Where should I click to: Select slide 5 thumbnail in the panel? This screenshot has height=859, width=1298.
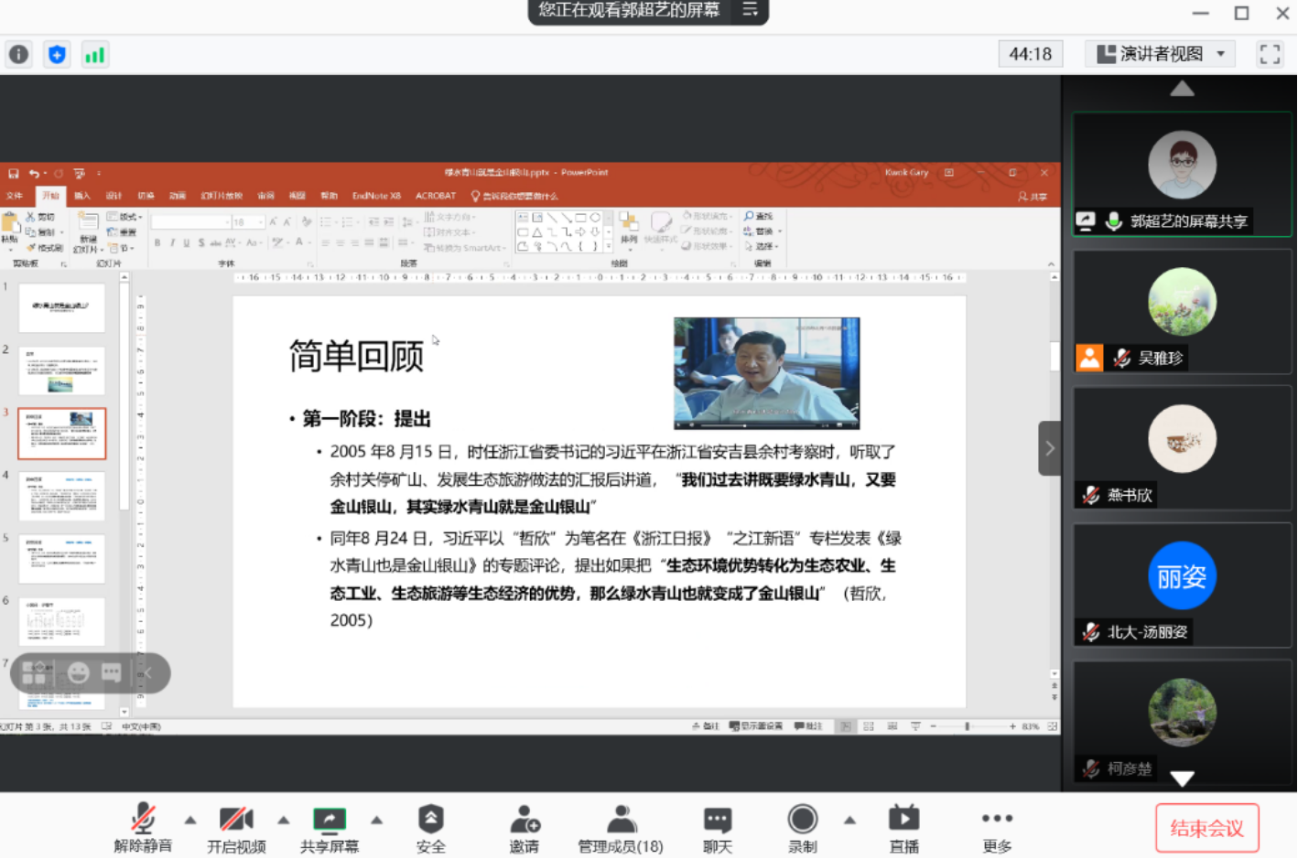point(62,558)
